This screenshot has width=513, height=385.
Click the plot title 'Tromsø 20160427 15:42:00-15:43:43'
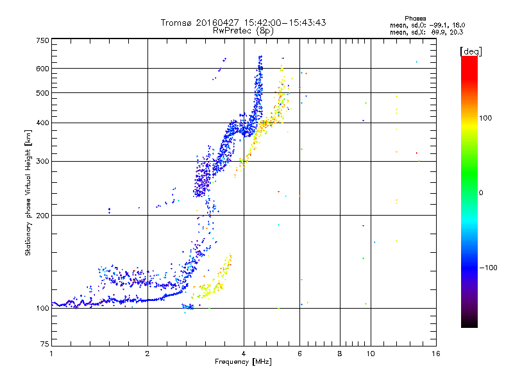coord(244,22)
